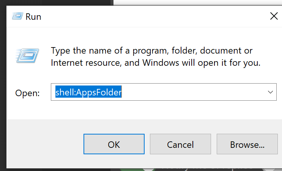Image resolution: width=282 pixels, height=171 pixels.
Task: Click the white background window above the dialog
Action: (197, 2)
